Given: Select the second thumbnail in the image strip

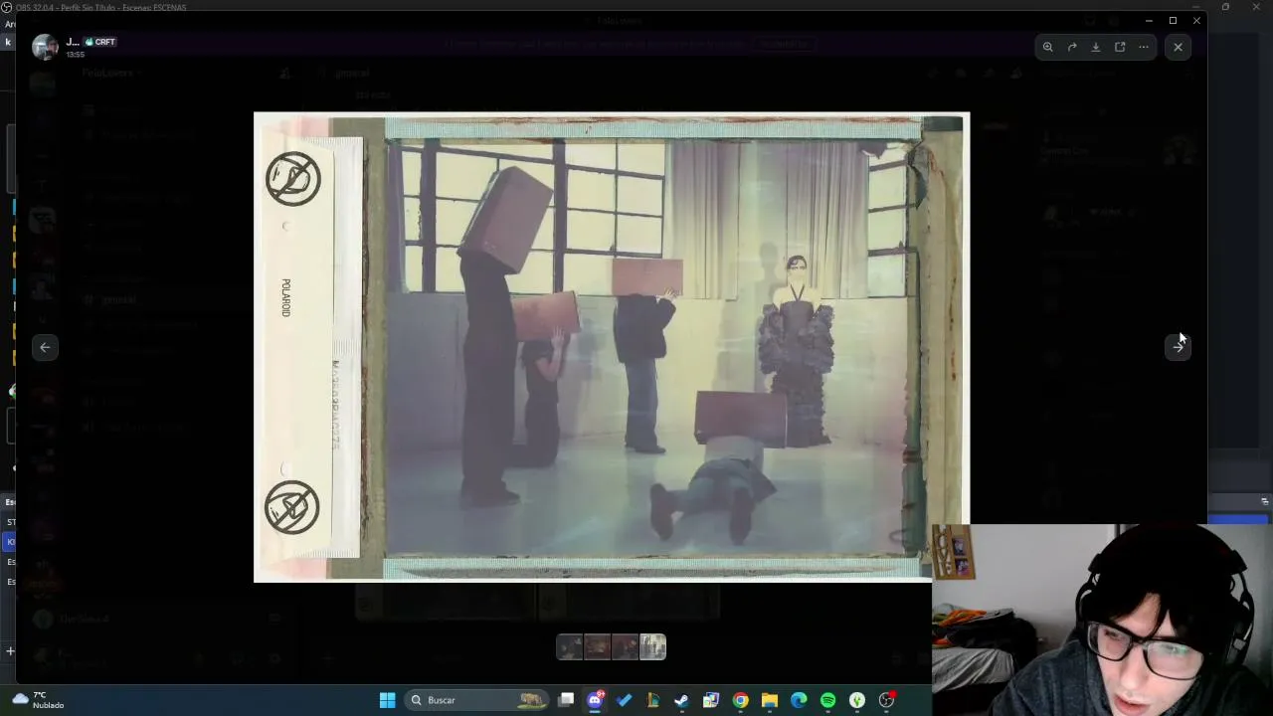Looking at the screenshot, I should pyautogui.click(x=598, y=647).
